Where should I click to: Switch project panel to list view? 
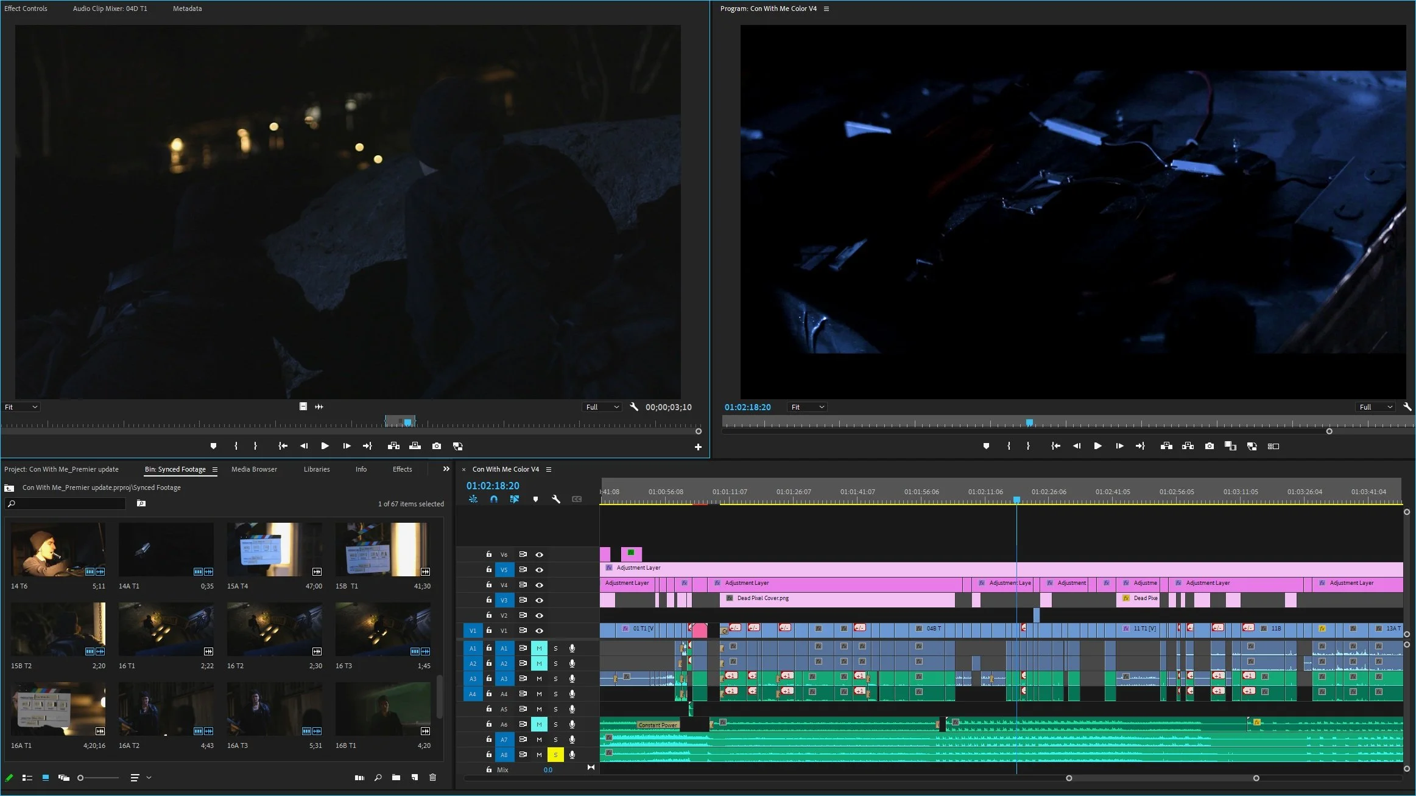point(27,777)
